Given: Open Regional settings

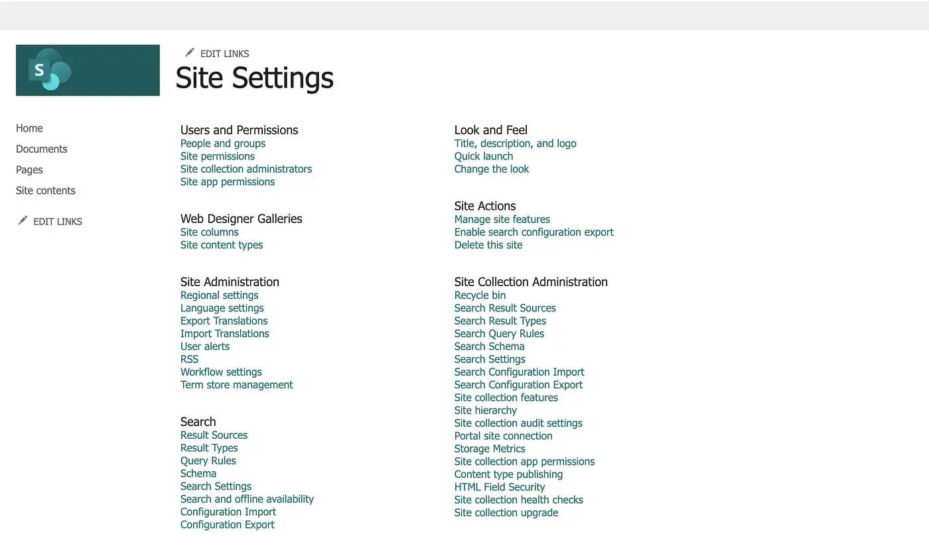Looking at the screenshot, I should point(220,295).
